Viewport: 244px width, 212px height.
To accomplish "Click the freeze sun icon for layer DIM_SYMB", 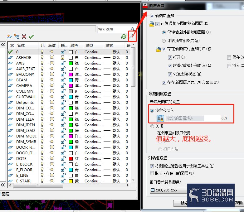I will [52, 142].
